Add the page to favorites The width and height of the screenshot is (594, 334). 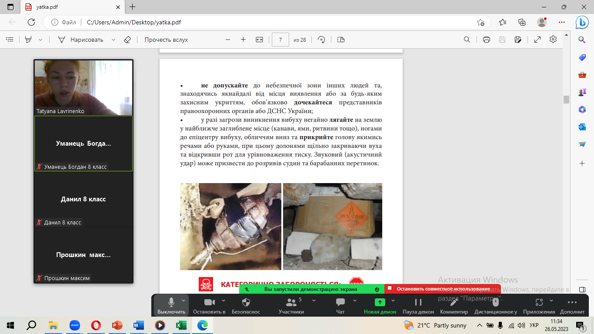click(x=481, y=22)
